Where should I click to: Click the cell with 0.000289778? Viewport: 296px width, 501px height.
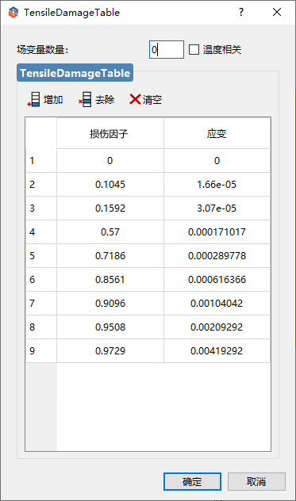[x=217, y=256]
